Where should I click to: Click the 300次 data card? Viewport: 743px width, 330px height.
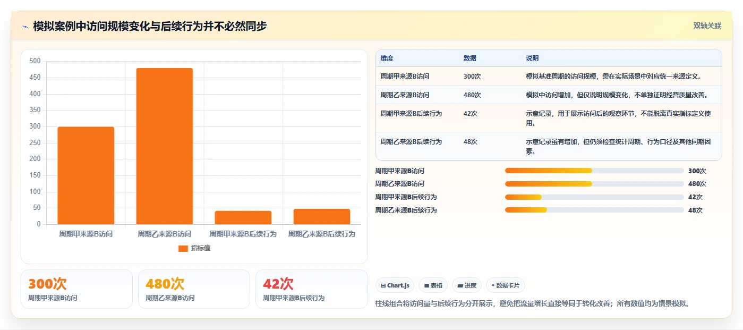76,289
